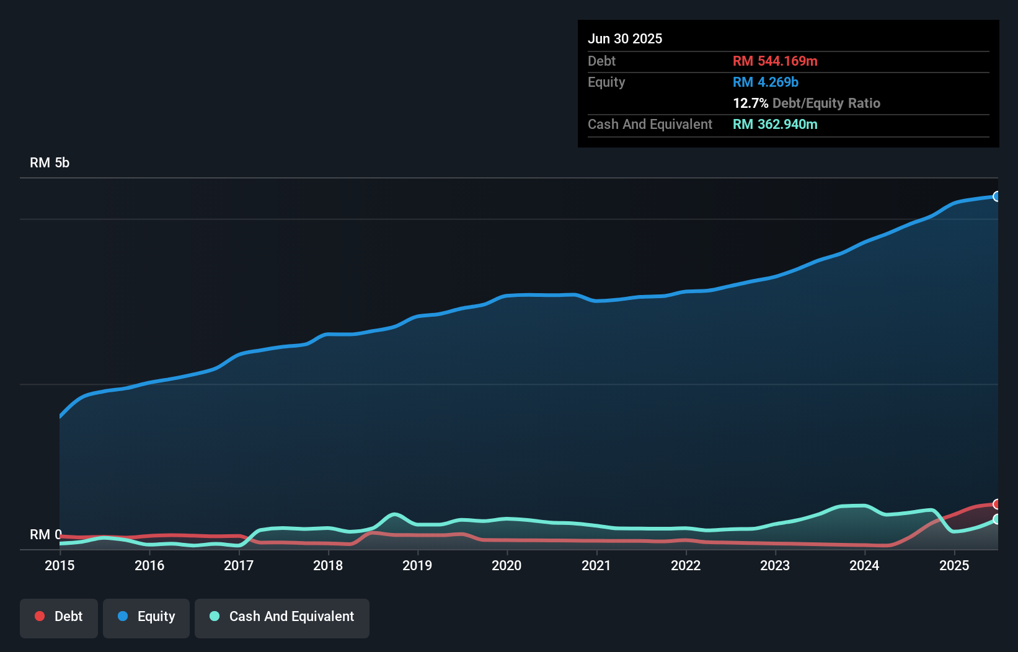Image resolution: width=1018 pixels, height=652 pixels.
Task: Click the 2024 year label
Action: coord(864,565)
